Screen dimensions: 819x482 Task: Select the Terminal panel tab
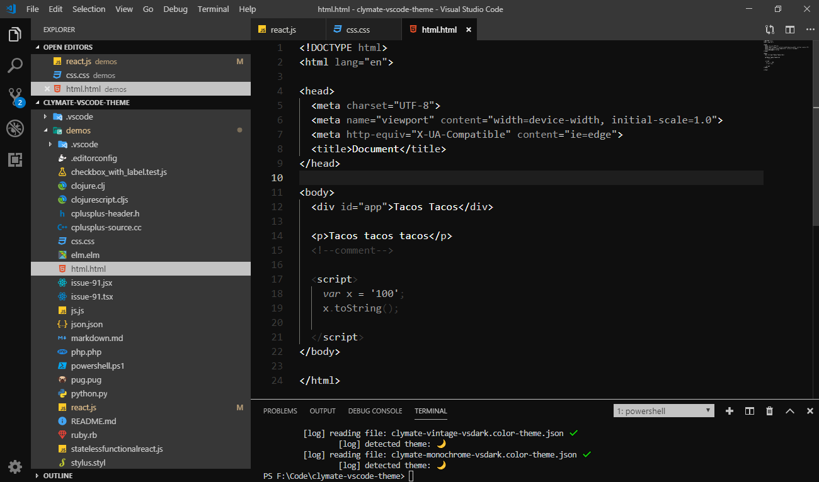pos(431,411)
